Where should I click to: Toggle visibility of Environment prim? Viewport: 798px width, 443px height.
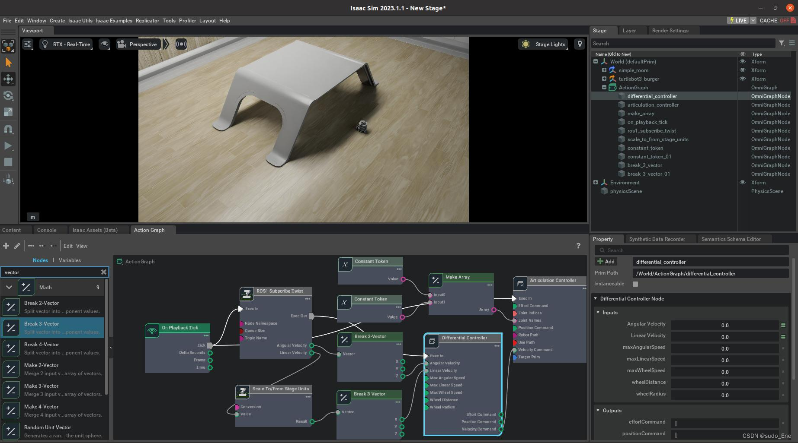point(743,183)
